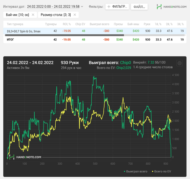Open the ФАЙЛ... menu button
Image resolution: width=190 pixels, height=179 pixels.
[139, 7]
